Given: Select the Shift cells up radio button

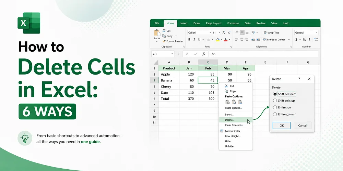Looking at the screenshot, I should pyautogui.click(x=275, y=101).
